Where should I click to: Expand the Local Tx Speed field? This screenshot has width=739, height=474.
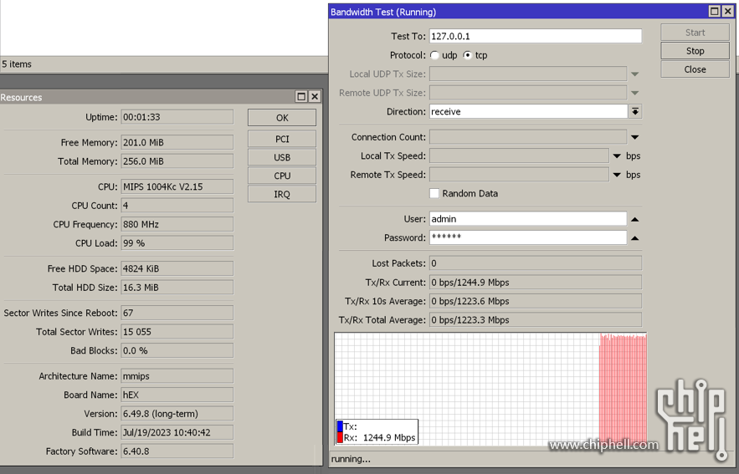(617, 155)
